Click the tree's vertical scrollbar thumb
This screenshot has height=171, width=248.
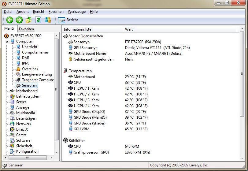coord(57,89)
